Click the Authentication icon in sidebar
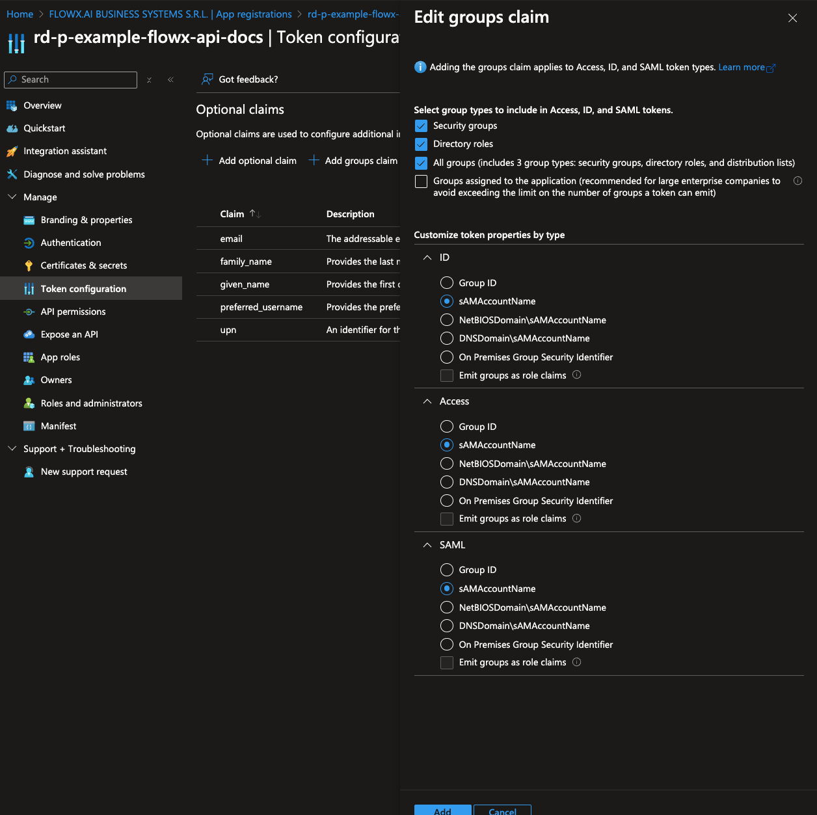This screenshot has height=815, width=817. pos(29,243)
